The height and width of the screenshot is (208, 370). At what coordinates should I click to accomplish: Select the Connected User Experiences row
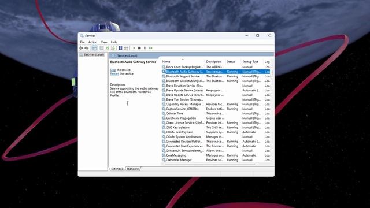pos(216,146)
